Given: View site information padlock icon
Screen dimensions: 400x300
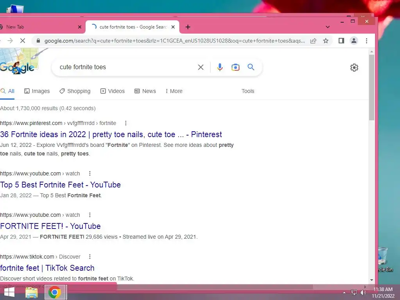Looking at the screenshot, I should pos(38,41).
